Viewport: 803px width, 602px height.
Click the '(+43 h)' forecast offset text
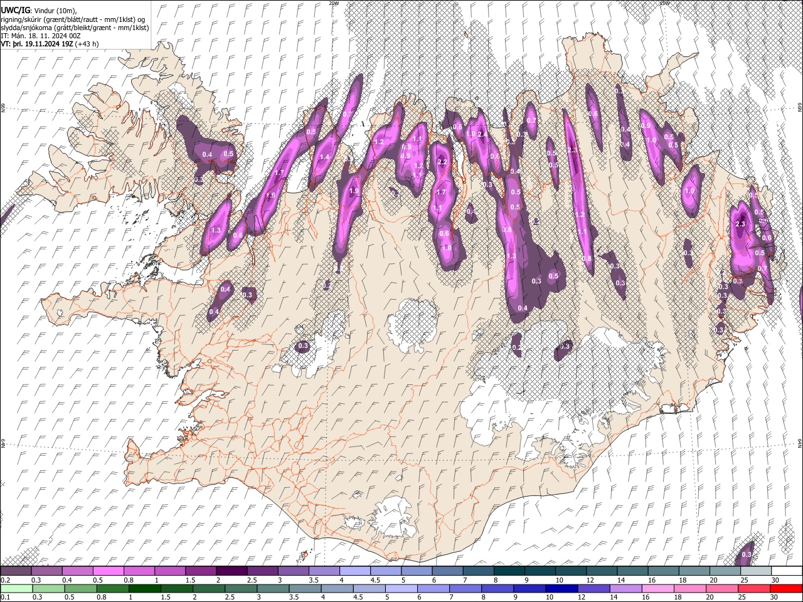click(87, 44)
